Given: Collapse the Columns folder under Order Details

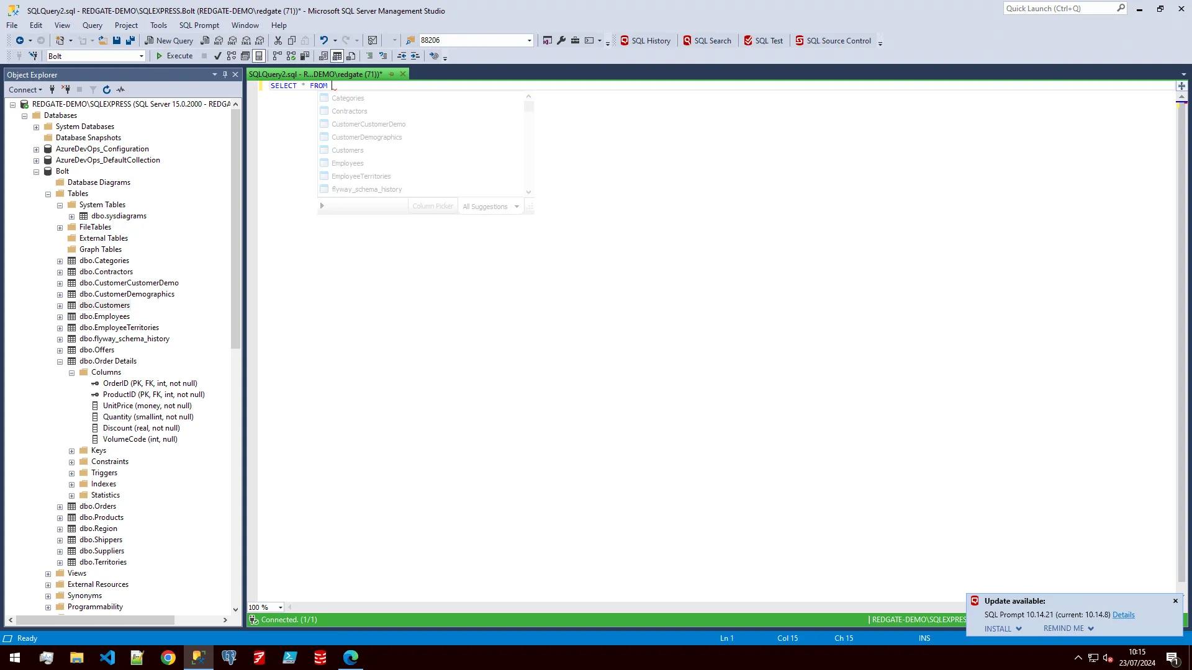Looking at the screenshot, I should tap(71, 372).
